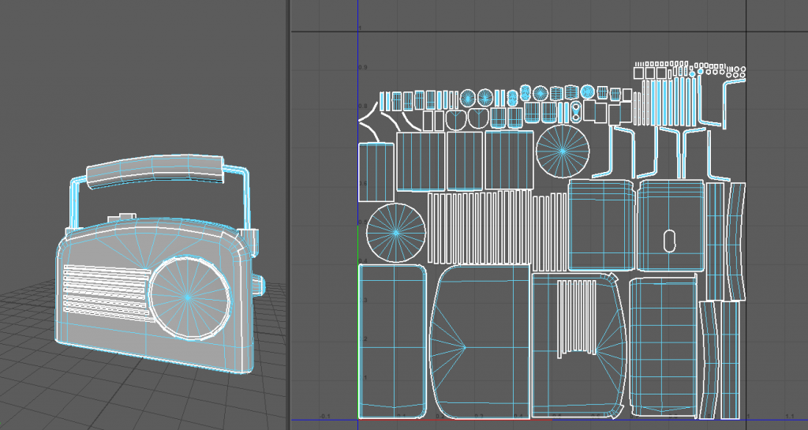Click the small button on top of radio
Viewport: 808px width, 430px height.
pyautogui.click(x=125, y=216)
